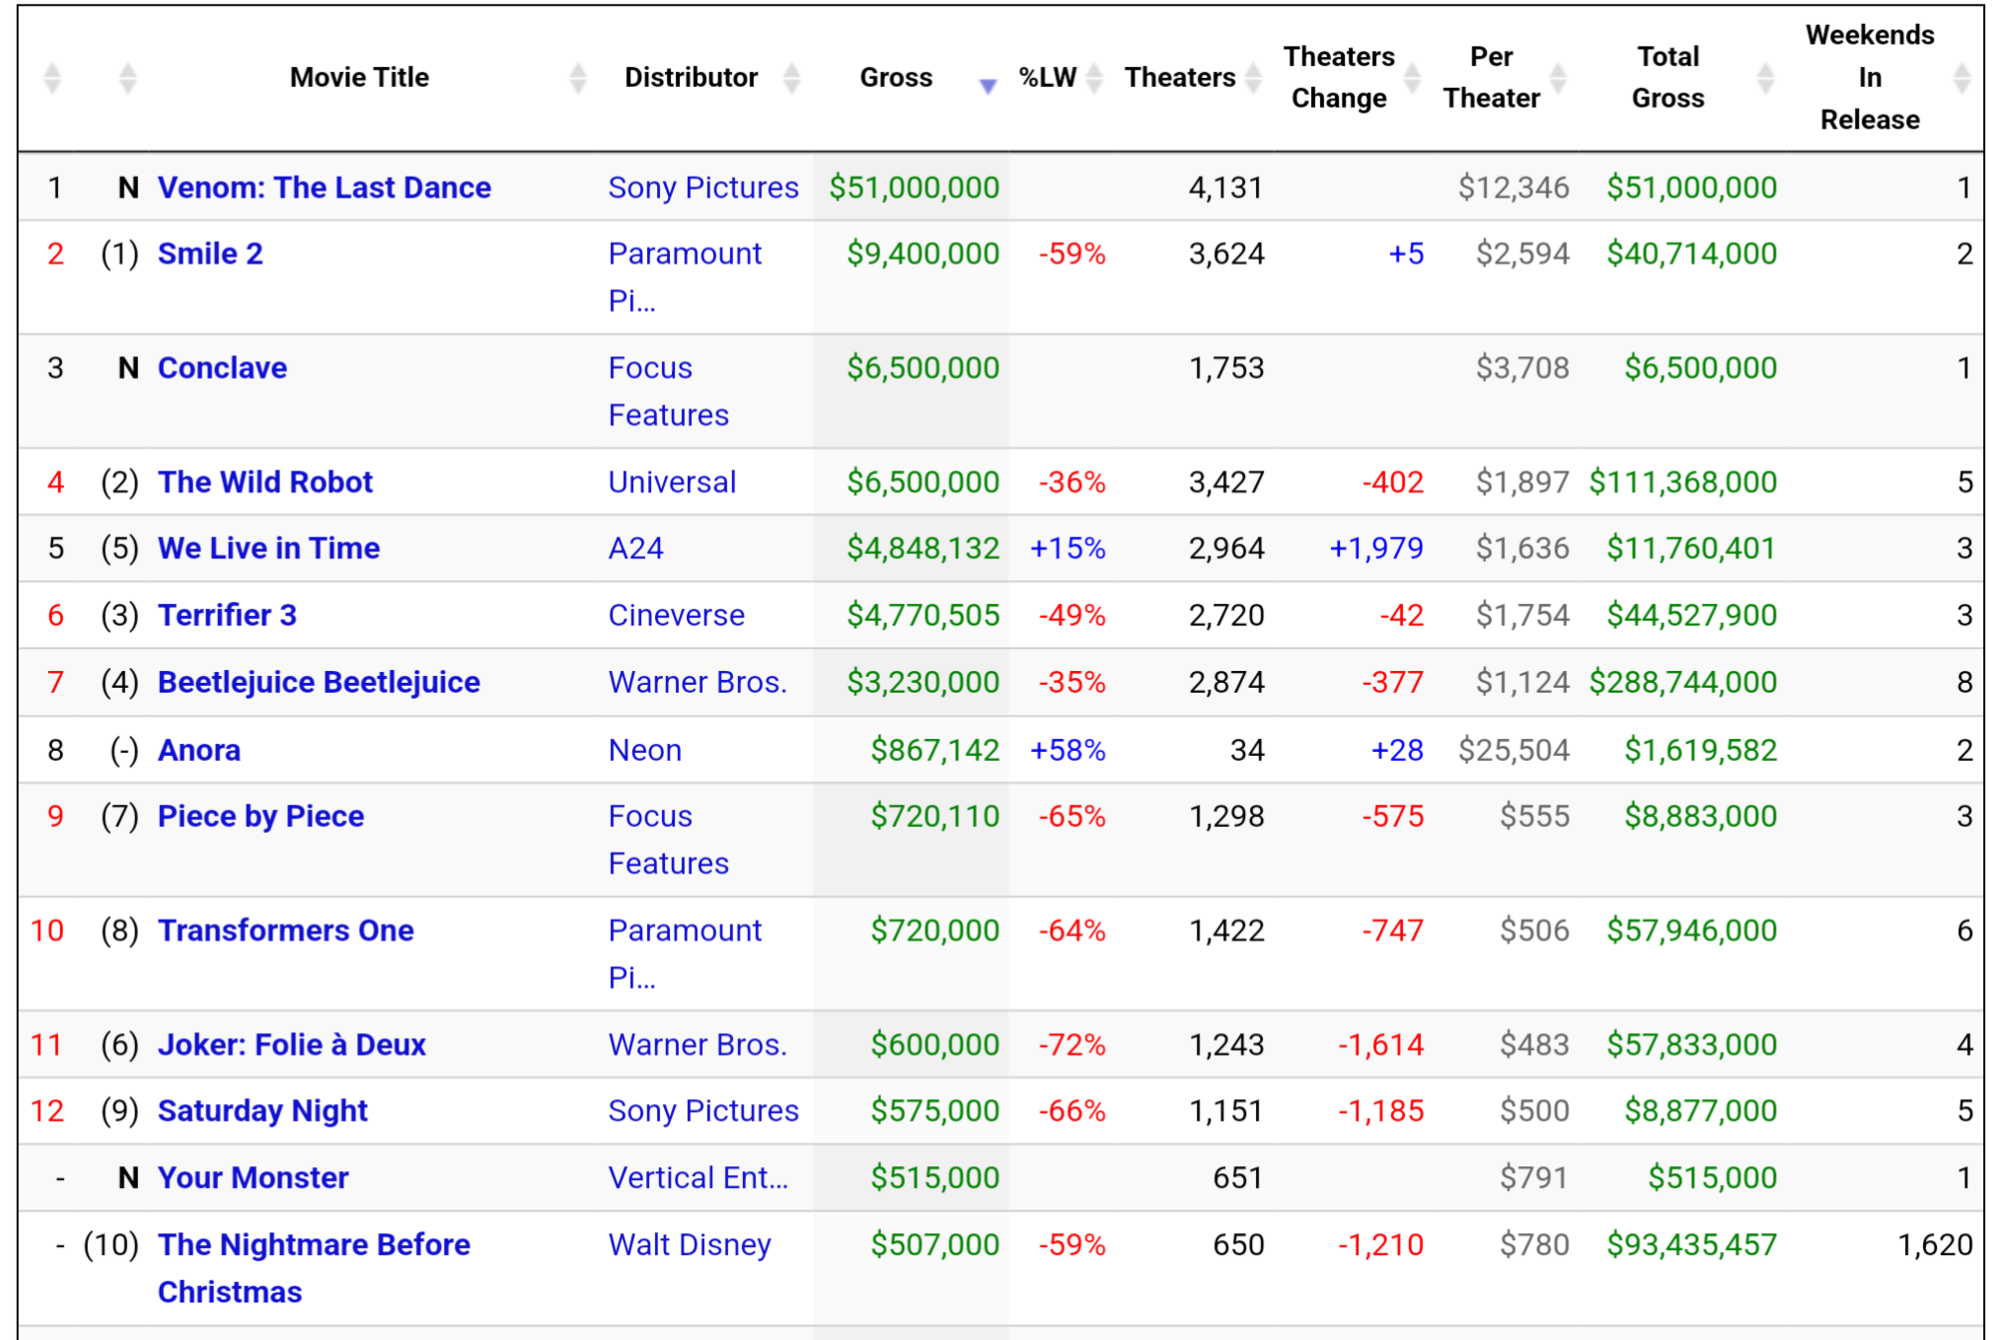Screen dimensions: 1993x1340
Task: Click the sort arrows beside Movie Title header
Action: pos(578,77)
